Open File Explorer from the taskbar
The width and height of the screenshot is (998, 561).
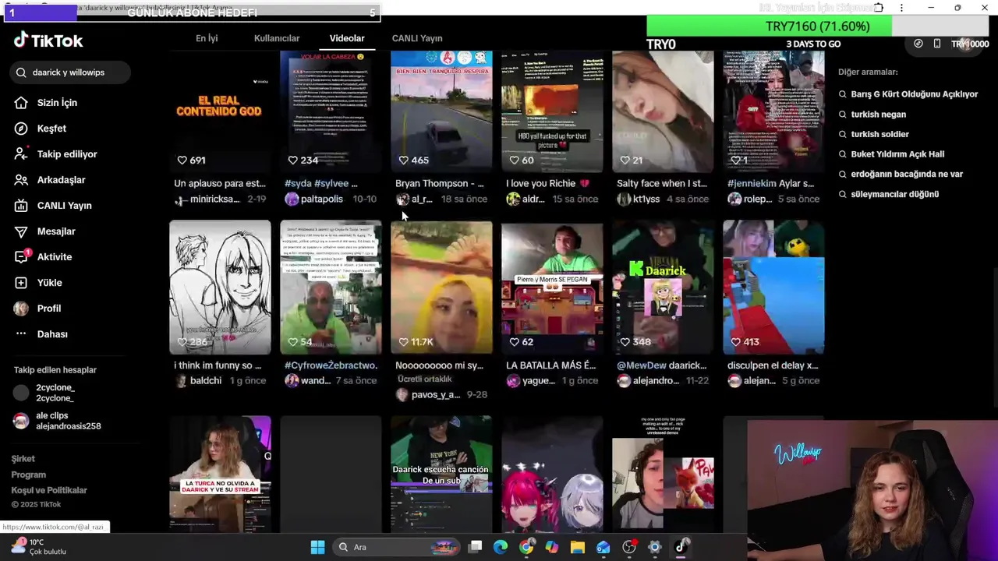[578, 547]
